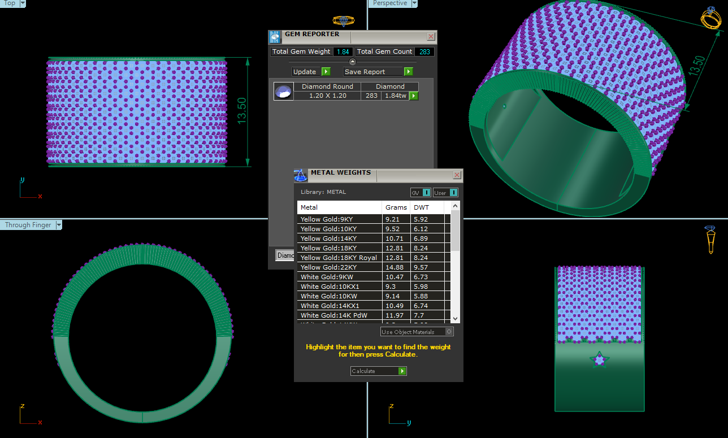Click the Gem Reporter panel icon
Viewport: 728px width, 438px height.
click(x=275, y=37)
